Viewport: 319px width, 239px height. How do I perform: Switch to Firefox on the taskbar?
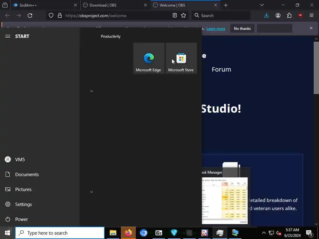pyautogui.click(x=128, y=233)
